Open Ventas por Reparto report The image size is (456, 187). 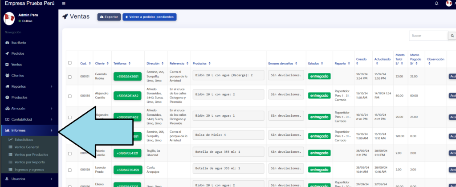pos(29,162)
